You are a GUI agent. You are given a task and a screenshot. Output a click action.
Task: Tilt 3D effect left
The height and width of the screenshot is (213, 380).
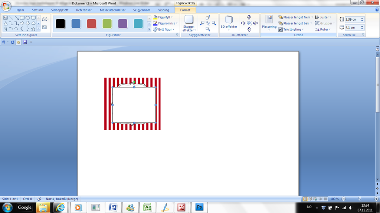coord(243,23)
